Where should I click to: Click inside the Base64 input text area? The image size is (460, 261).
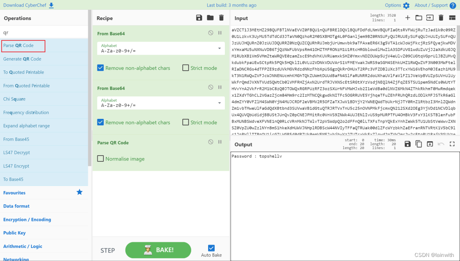[x=343, y=80]
